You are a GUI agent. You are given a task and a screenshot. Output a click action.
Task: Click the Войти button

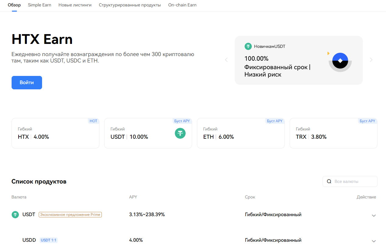point(27,83)
